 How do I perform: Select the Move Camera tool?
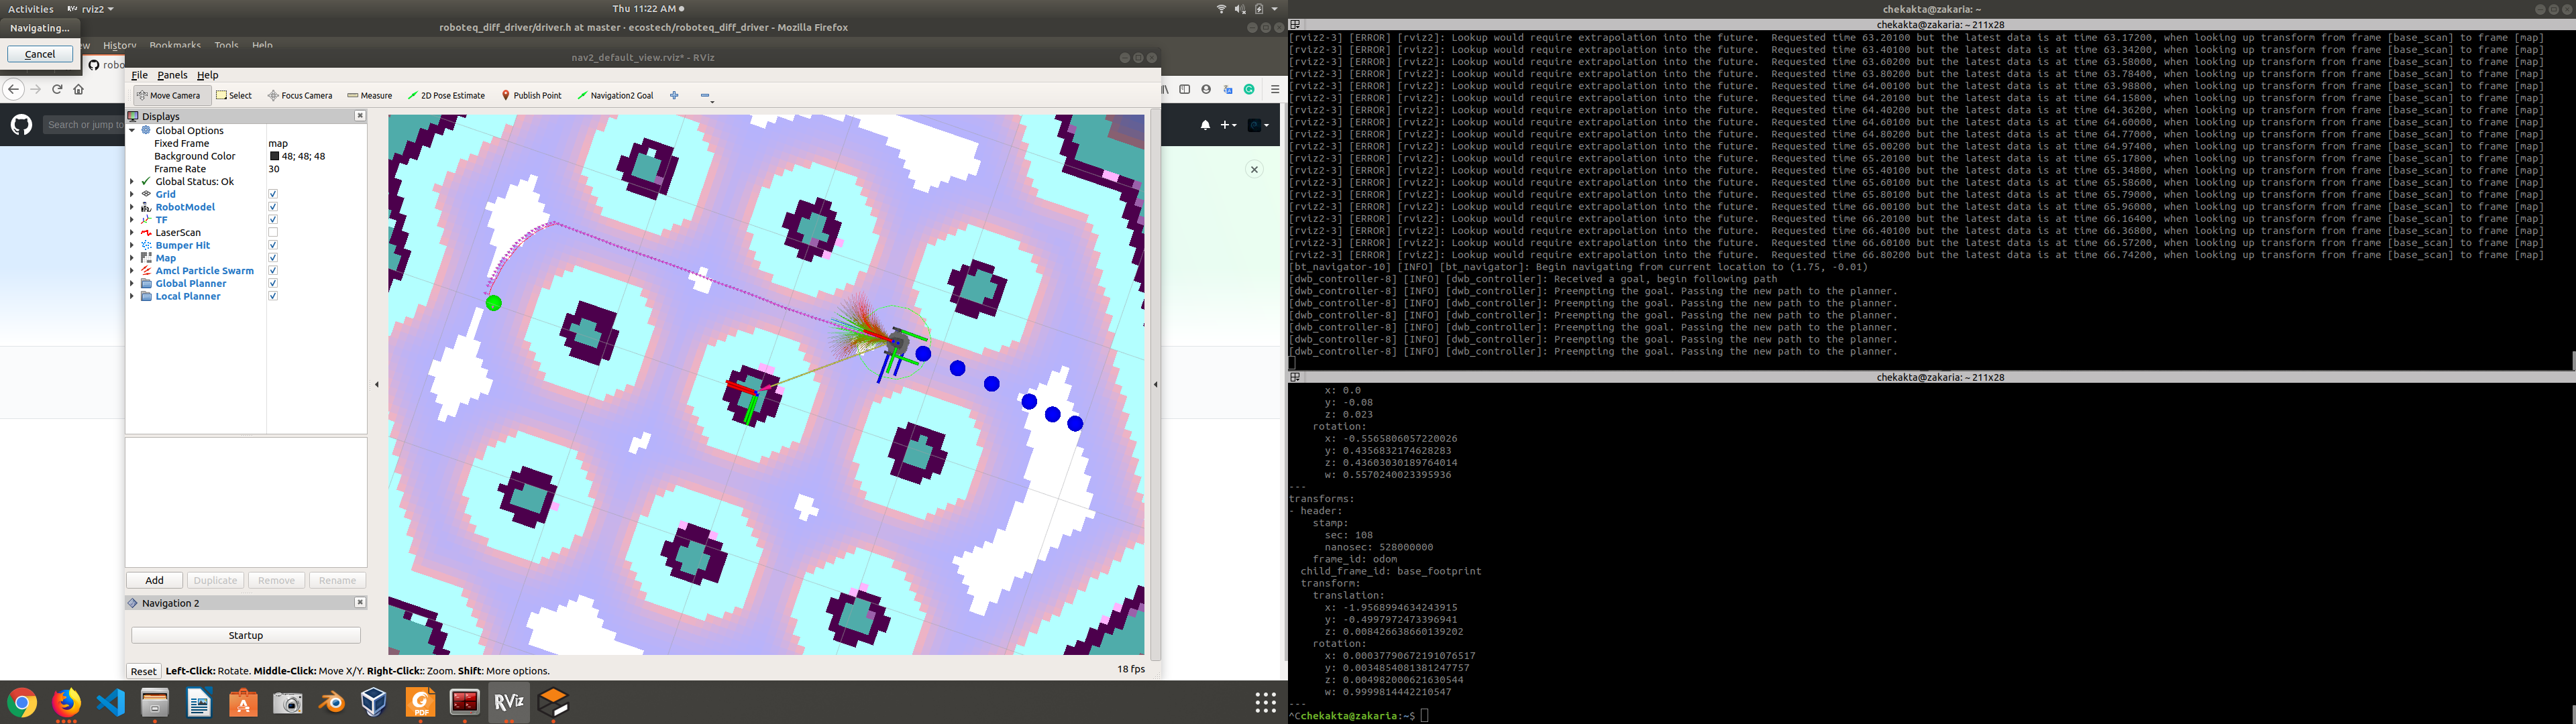click(170, 95)
